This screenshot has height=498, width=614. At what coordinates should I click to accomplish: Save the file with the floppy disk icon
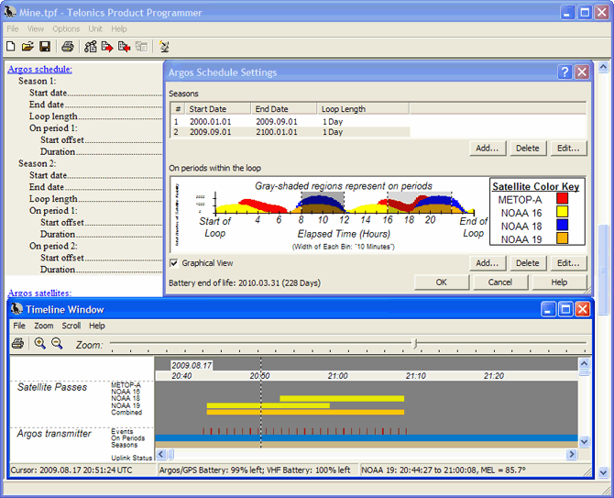pos(45,47)
